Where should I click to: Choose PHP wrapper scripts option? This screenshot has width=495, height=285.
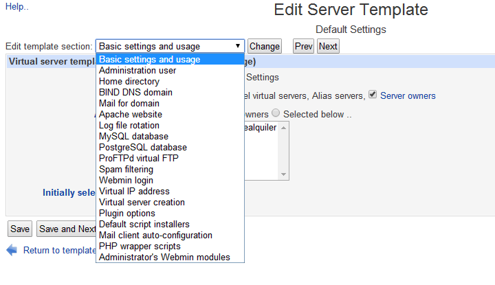140,247
